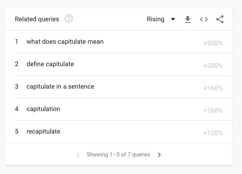Click the +120% value for recapitulate
The image size is (242, 174).
[213, 133]
